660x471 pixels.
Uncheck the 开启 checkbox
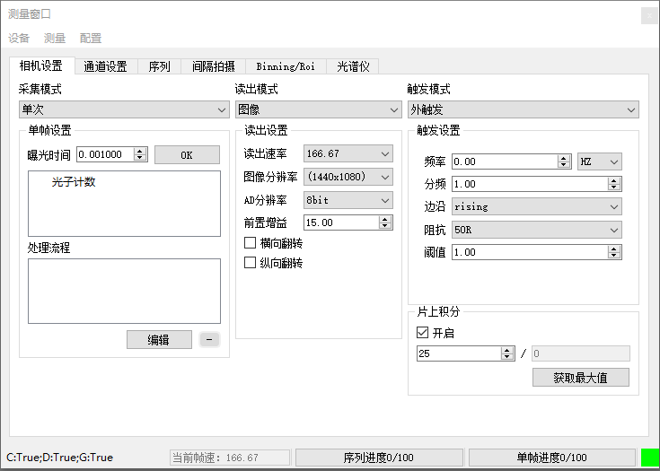pos(423,332)
